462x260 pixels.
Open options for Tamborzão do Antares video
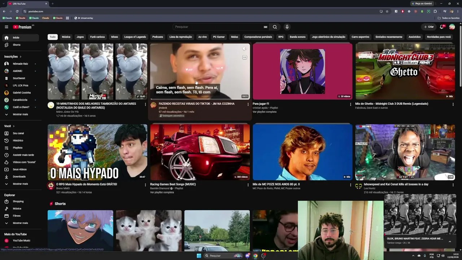(x=145, y=104)
